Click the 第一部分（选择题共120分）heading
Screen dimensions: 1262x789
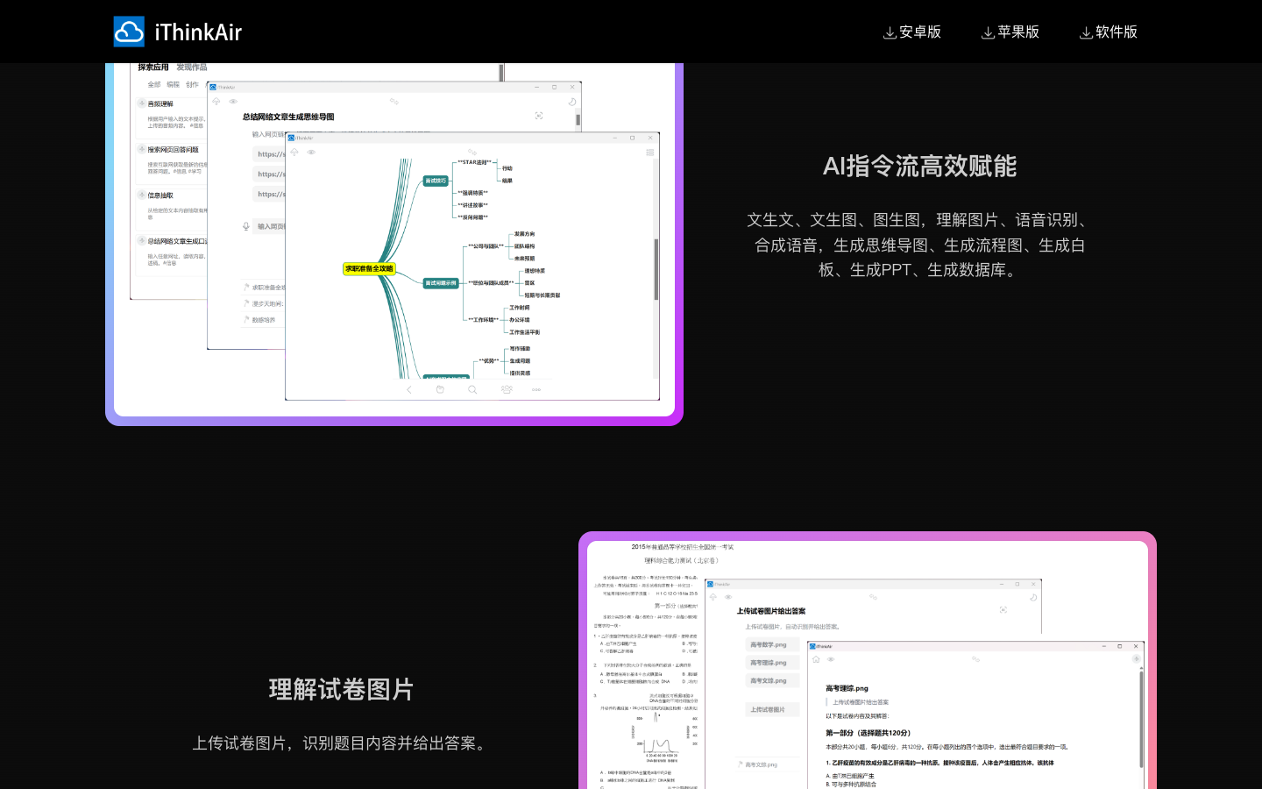[868, 733]
